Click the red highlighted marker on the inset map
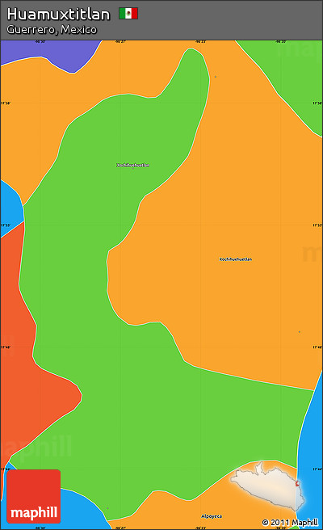 point(298,484)
